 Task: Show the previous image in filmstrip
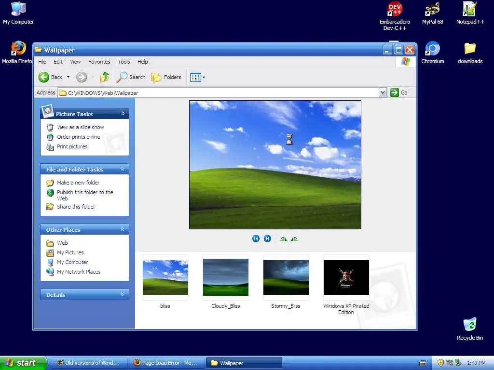[256, 239]
